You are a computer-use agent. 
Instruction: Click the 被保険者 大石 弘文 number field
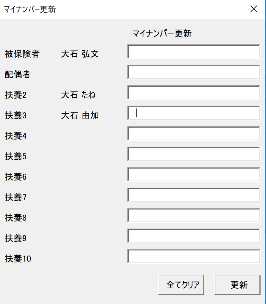[194, 52]
